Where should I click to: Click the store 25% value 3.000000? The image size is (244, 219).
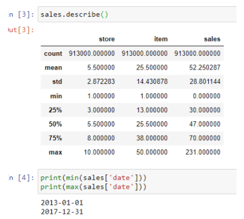tap(101, 110)
